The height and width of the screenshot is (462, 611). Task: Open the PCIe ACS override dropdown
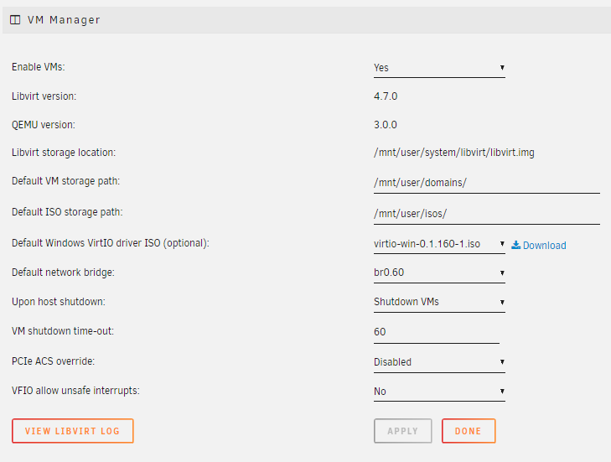439,362
